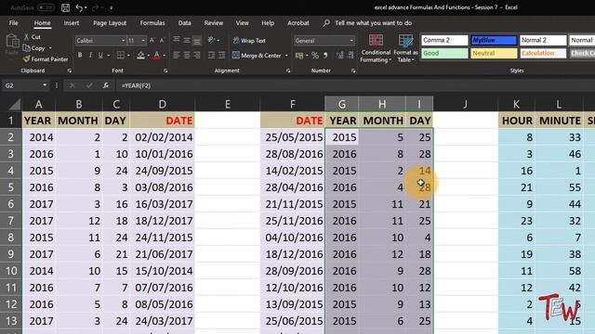
Task: Align text right
Action: click(197, 56)
